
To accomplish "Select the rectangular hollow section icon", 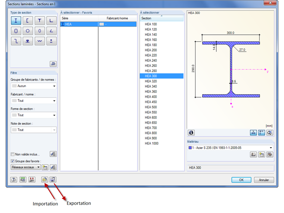I will (16, 31).
